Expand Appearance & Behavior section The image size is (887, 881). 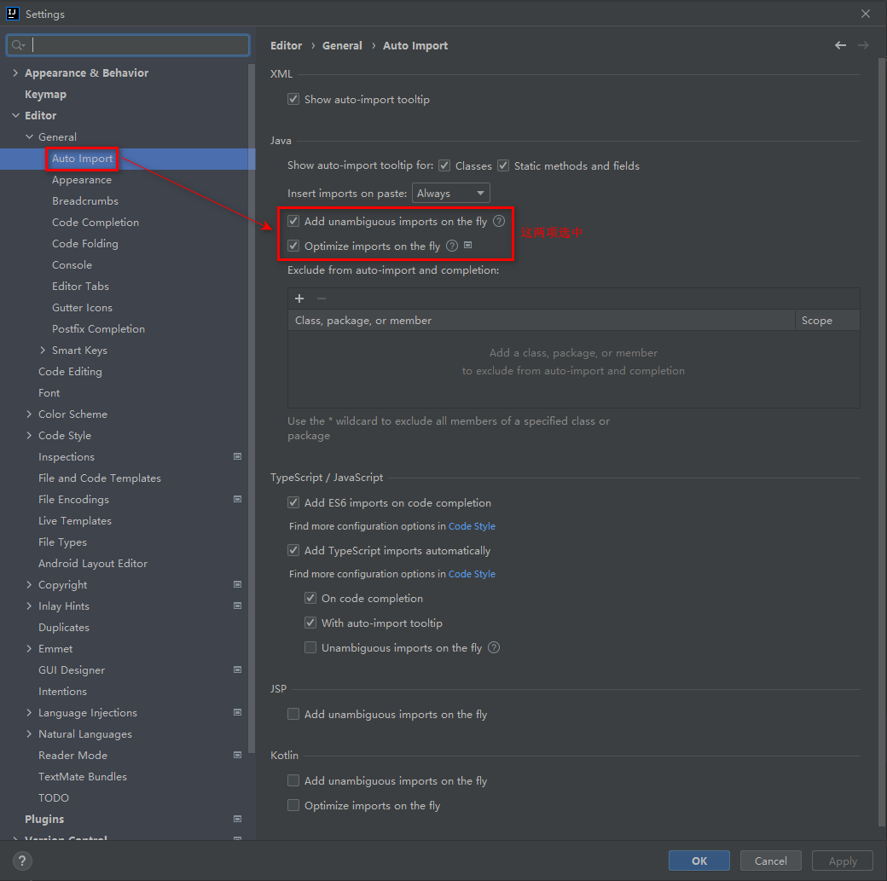[x=15, y=72]
